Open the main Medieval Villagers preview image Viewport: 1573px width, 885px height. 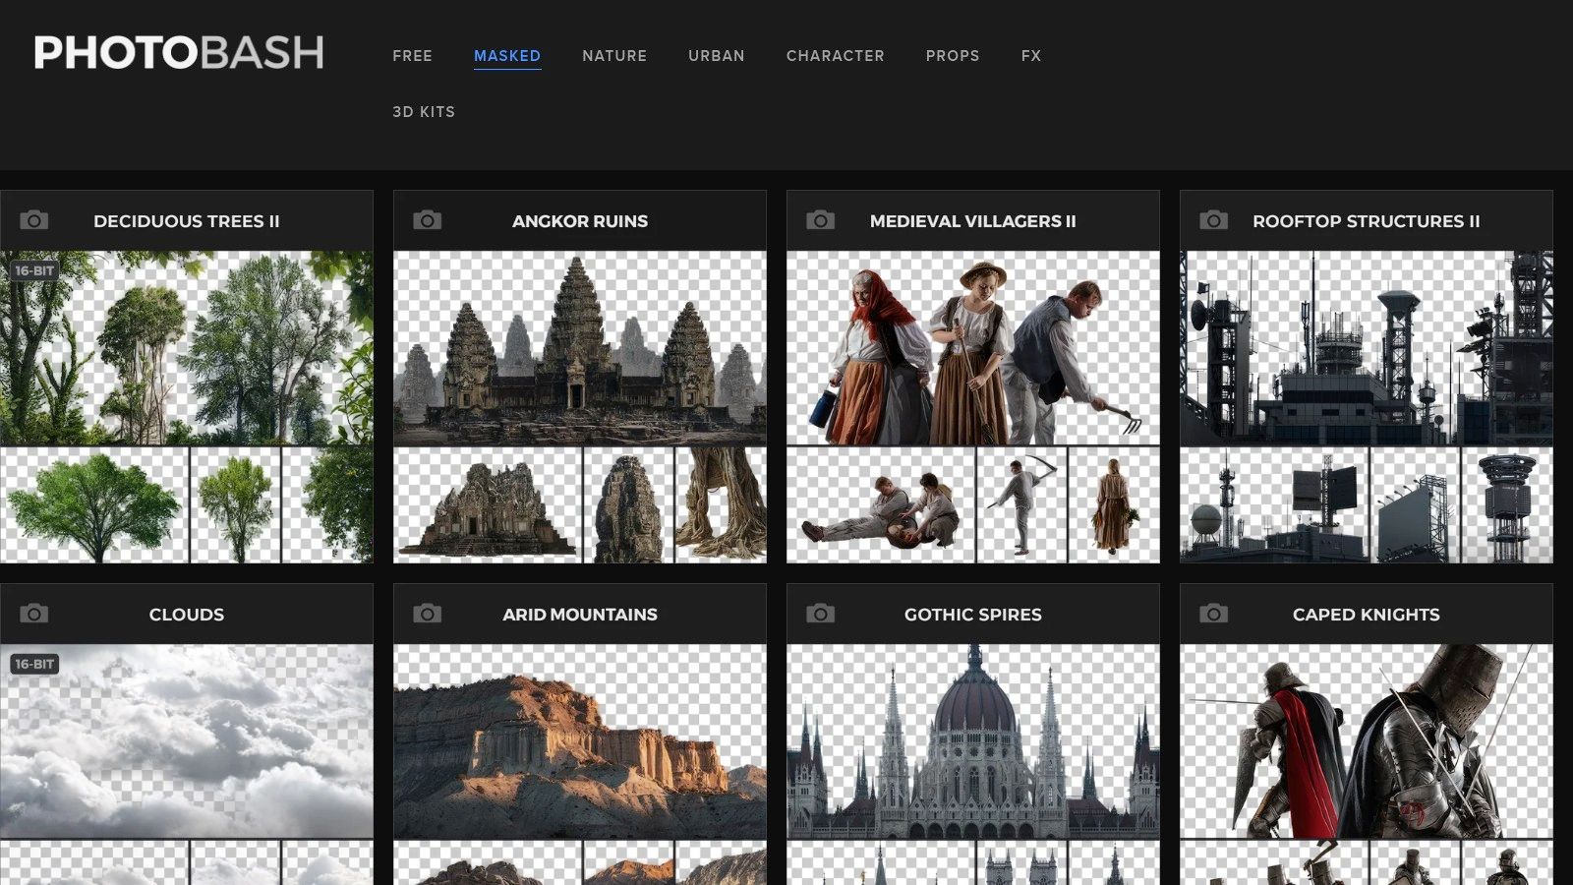pos(973,348)
